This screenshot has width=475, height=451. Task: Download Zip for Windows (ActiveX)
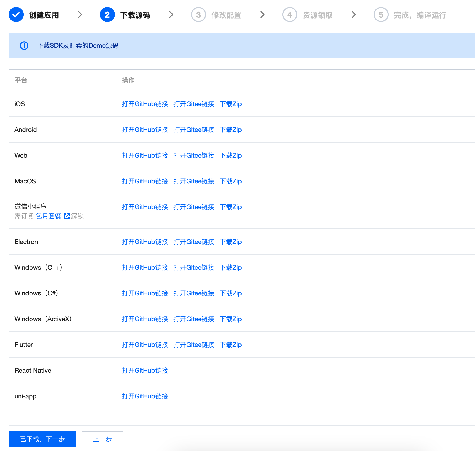(231, 319)
